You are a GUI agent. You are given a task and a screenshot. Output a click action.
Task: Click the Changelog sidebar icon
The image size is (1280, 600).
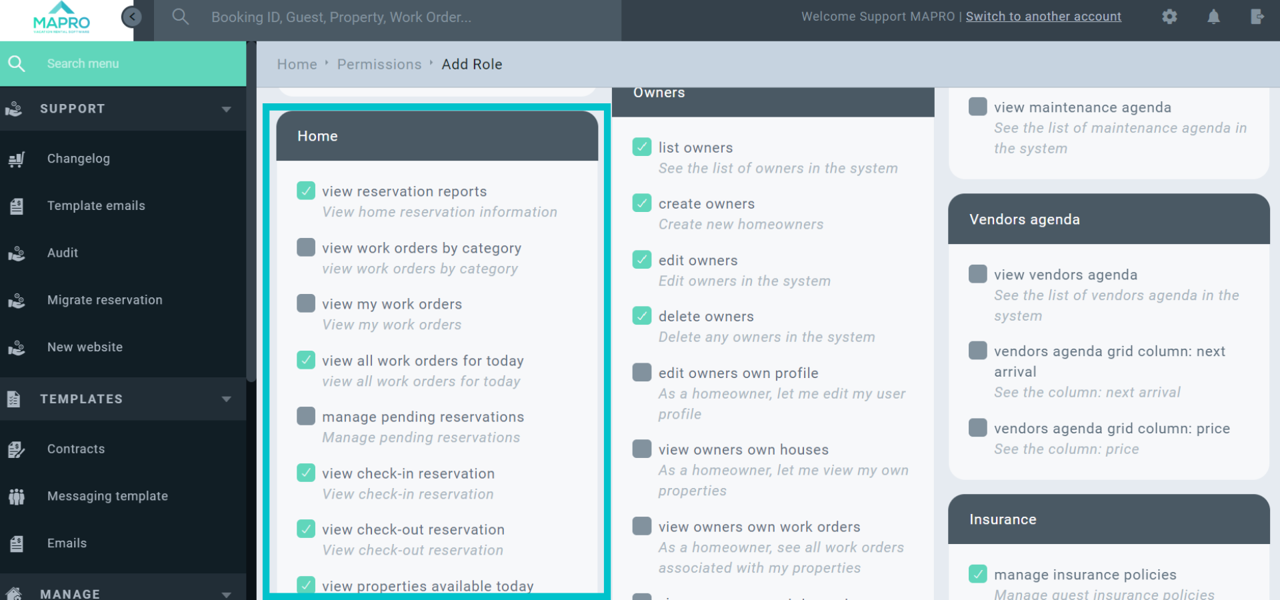17,159
